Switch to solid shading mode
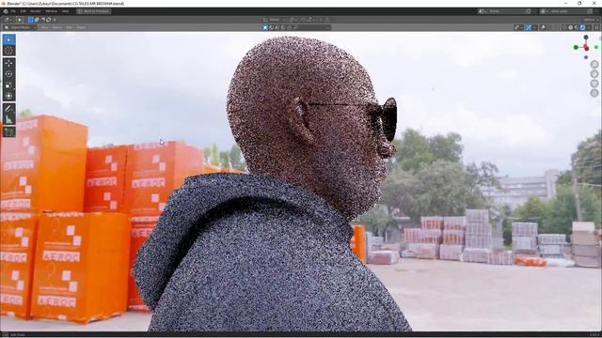Screen dimensions: 602x338 tap(571, 27)
